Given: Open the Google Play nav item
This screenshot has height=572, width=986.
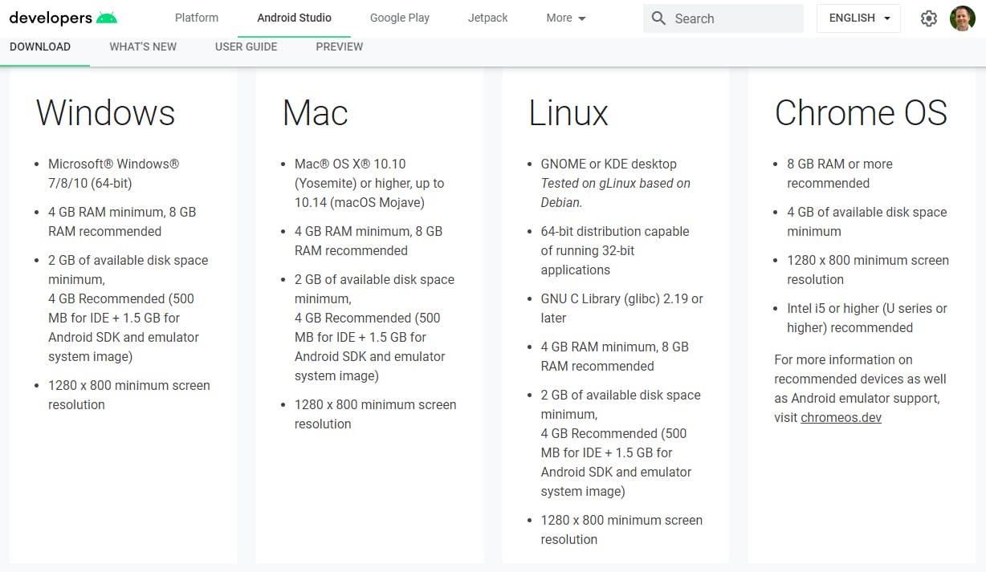Looking at the screenshot, I should [x=400, y=18].
